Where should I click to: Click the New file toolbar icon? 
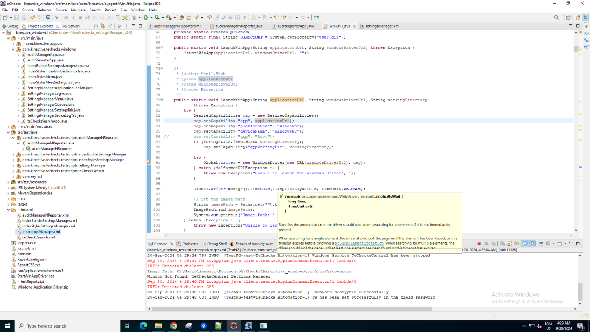[5, 18]
